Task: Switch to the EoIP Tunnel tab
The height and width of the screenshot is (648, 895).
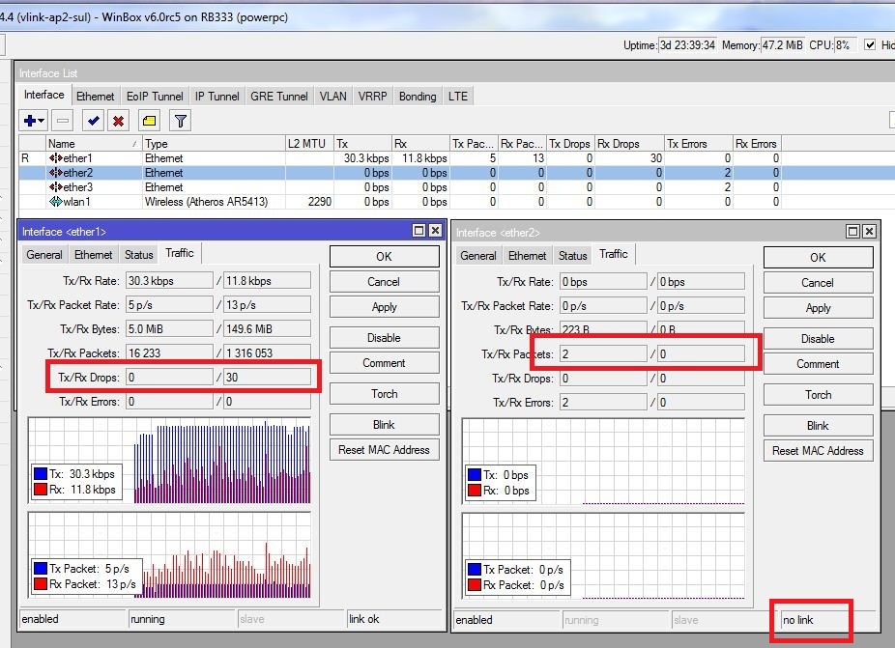Action: [155, 97]
